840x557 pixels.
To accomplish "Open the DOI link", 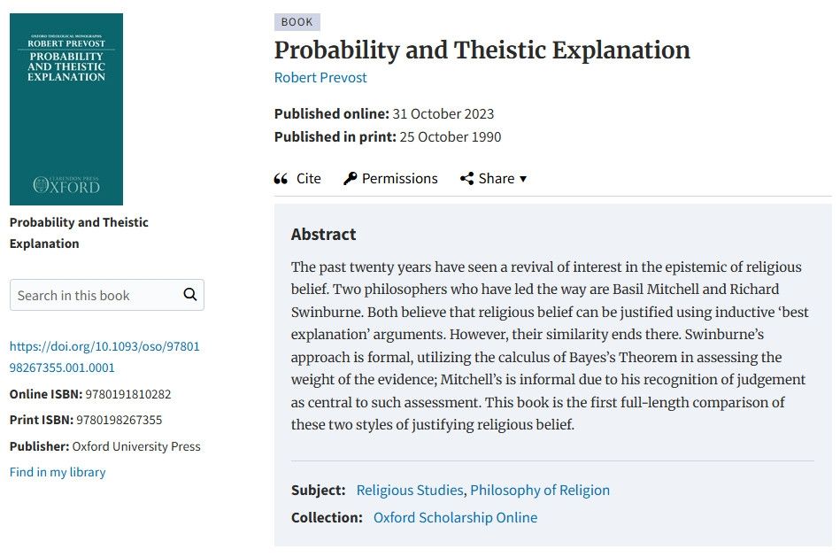I will click(104, 357).
